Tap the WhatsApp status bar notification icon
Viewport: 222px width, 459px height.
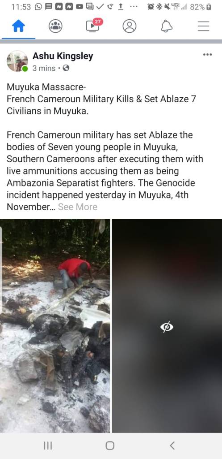tap(38, 7)
